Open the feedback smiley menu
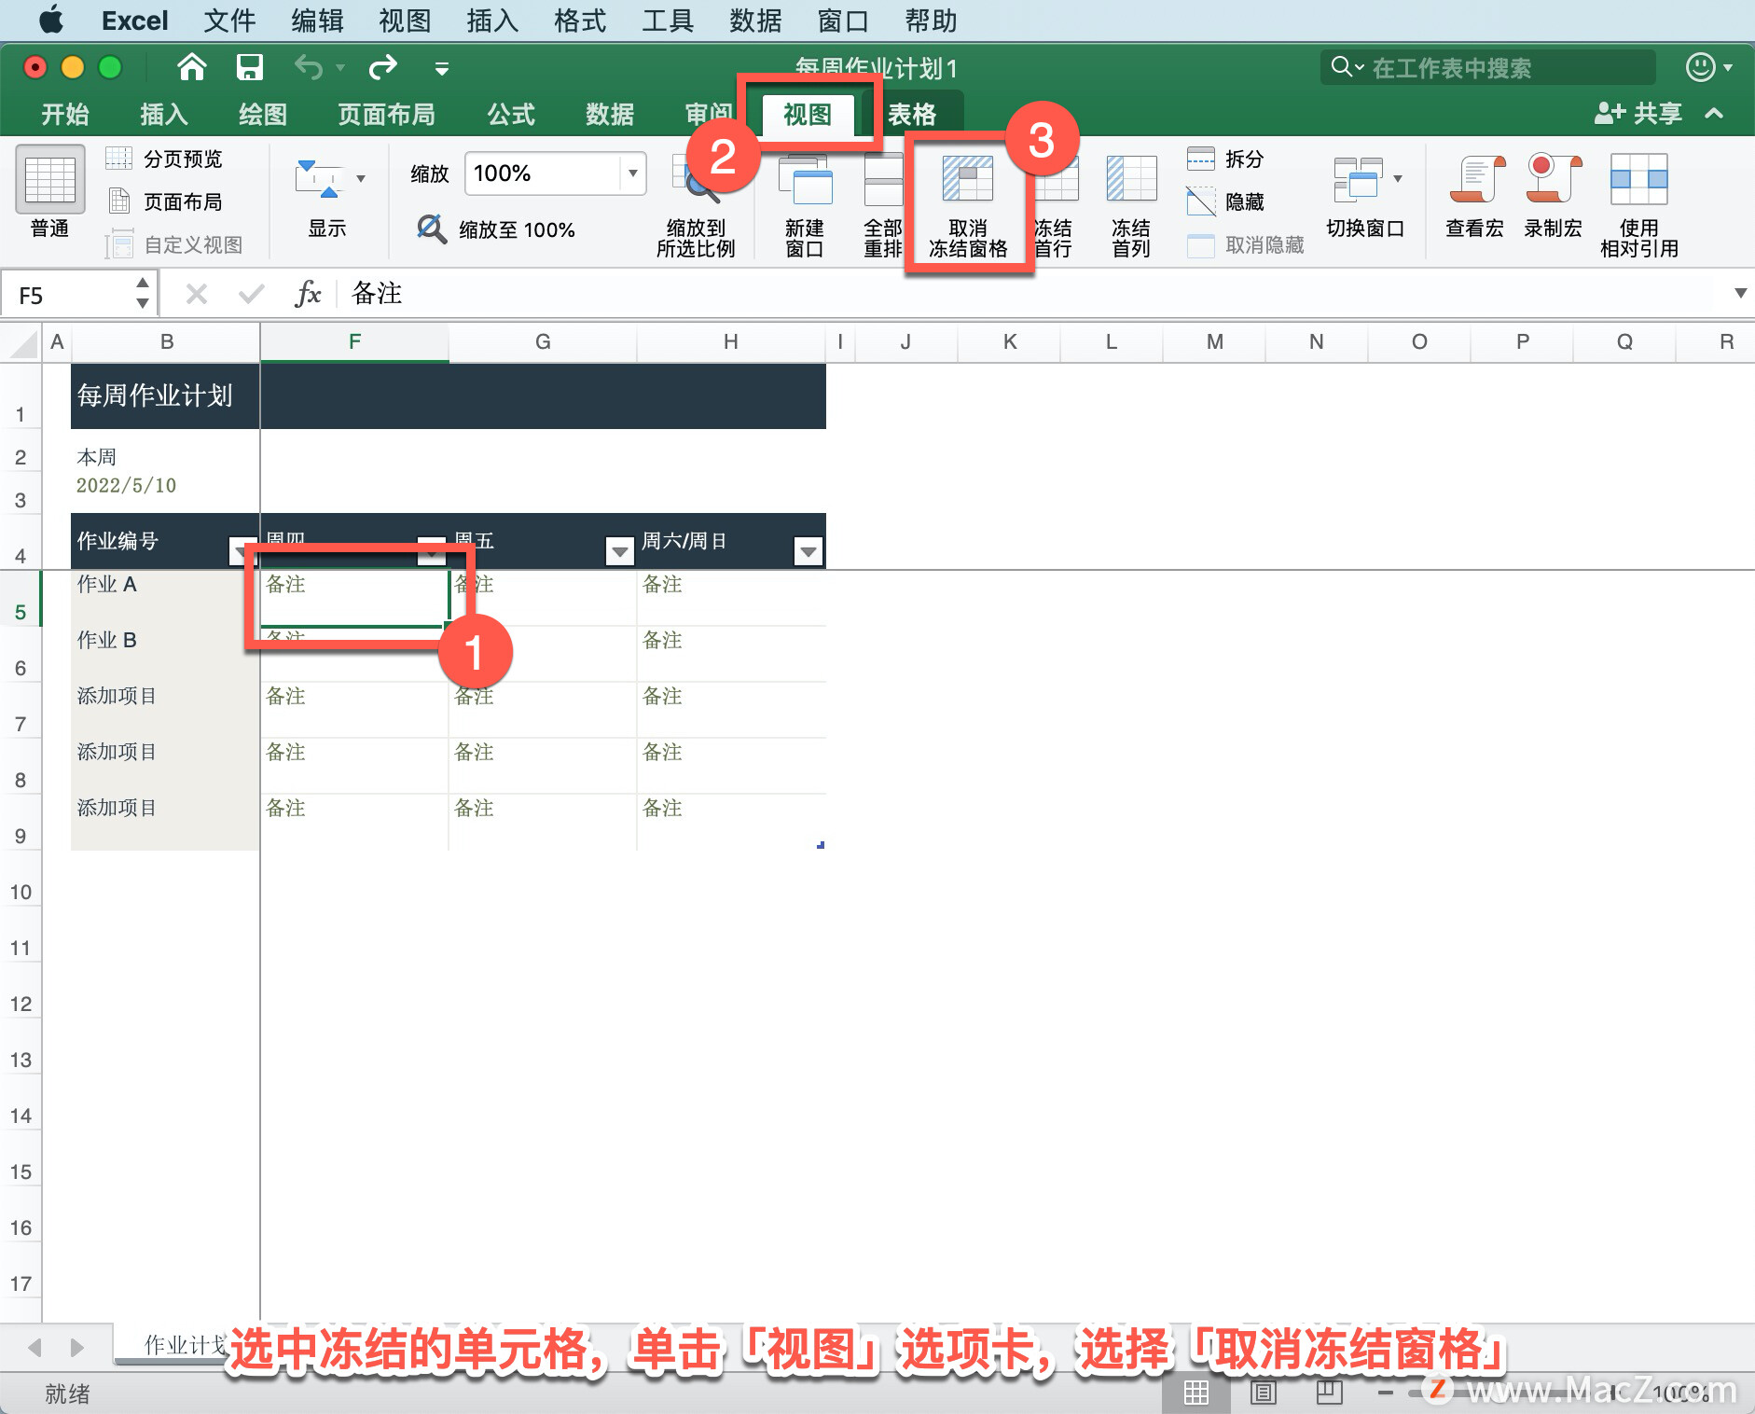This screenshot has height=1414, width=1755. coord(1708,67)
